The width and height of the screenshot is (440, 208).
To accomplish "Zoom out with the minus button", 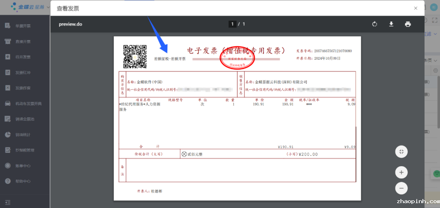I will (401, 188).
